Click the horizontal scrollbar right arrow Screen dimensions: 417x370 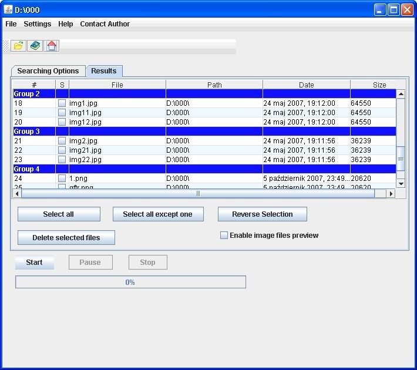(391, 194)
